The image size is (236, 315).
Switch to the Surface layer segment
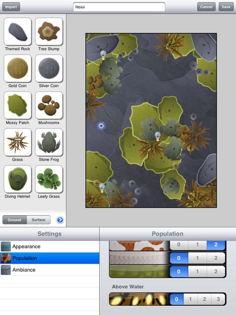(x=38, y=220)
